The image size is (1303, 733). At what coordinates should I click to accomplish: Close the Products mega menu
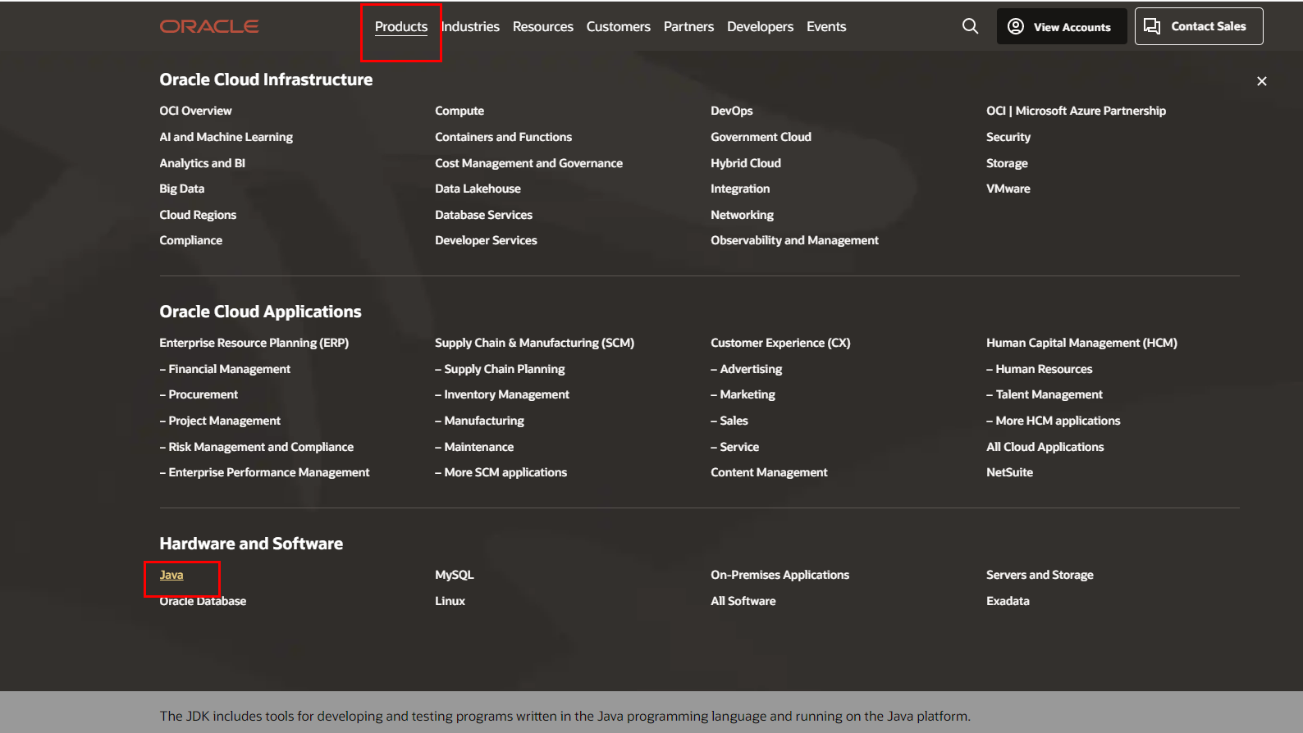click(1262, 81)
